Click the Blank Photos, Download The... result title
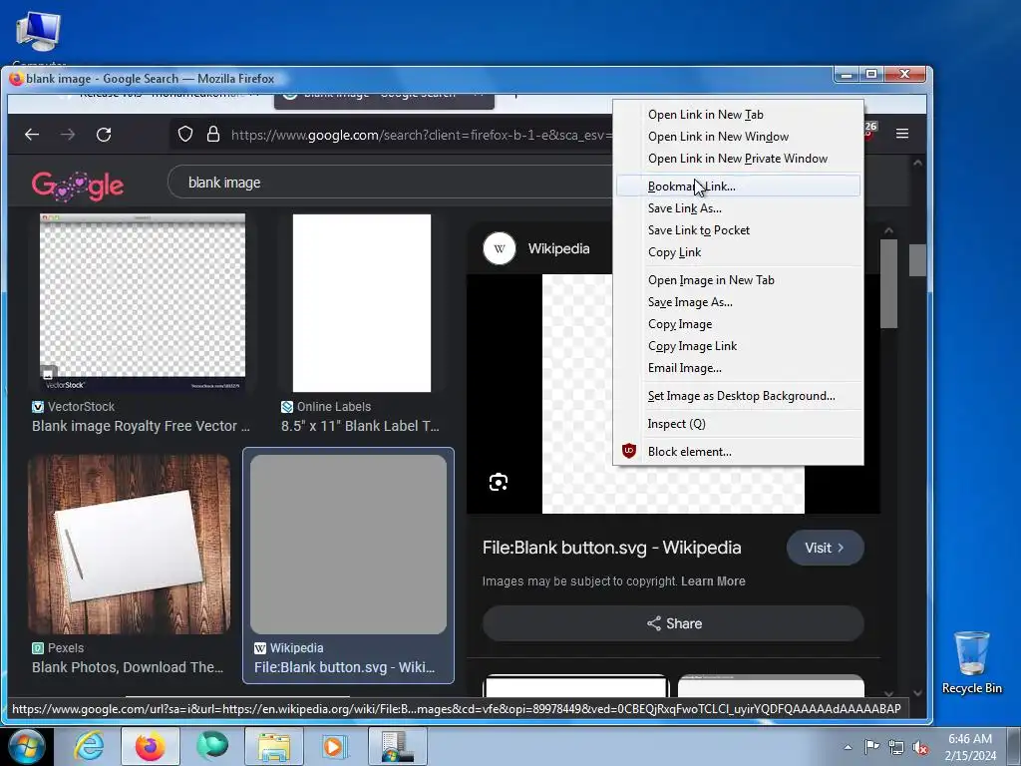 tap(128, 667)
